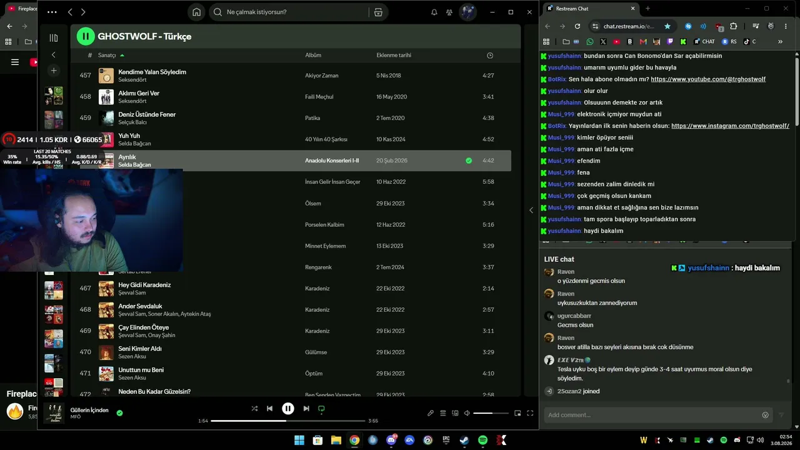Open the Chrome three-dot menu
800x450 pixels.
point(786,26)
